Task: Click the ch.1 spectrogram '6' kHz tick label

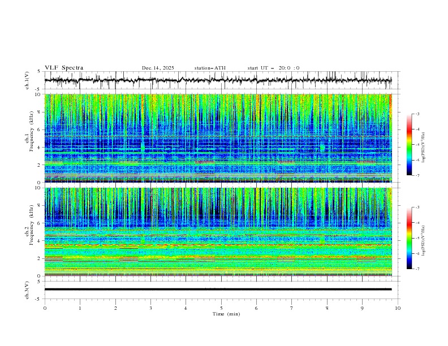Action: tap(40, 129)
